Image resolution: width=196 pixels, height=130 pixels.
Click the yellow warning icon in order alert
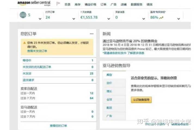tap(25, 43)
